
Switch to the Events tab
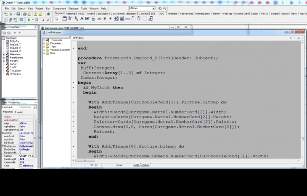pyautogui.click(x=19, y=112)
